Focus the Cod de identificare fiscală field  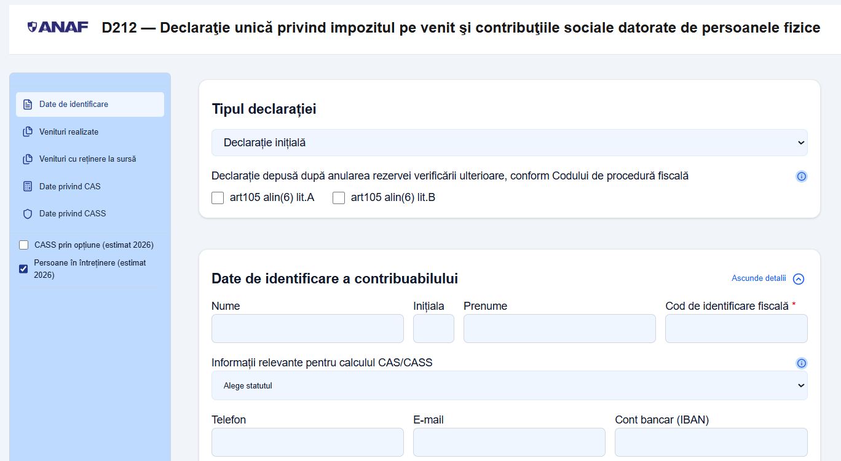coord(736,329)
